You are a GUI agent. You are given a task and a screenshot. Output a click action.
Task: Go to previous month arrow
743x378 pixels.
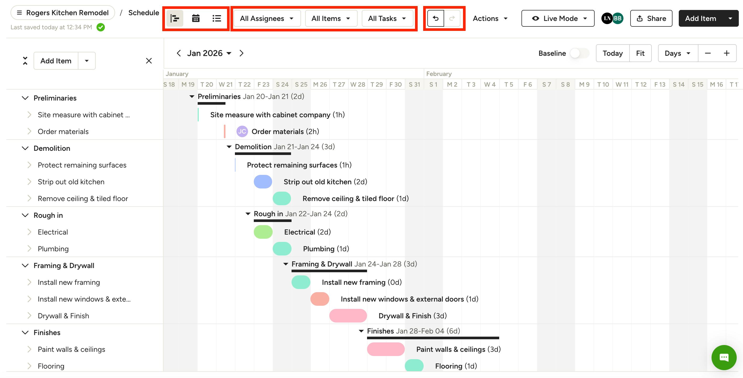click(x=179, y=53)
